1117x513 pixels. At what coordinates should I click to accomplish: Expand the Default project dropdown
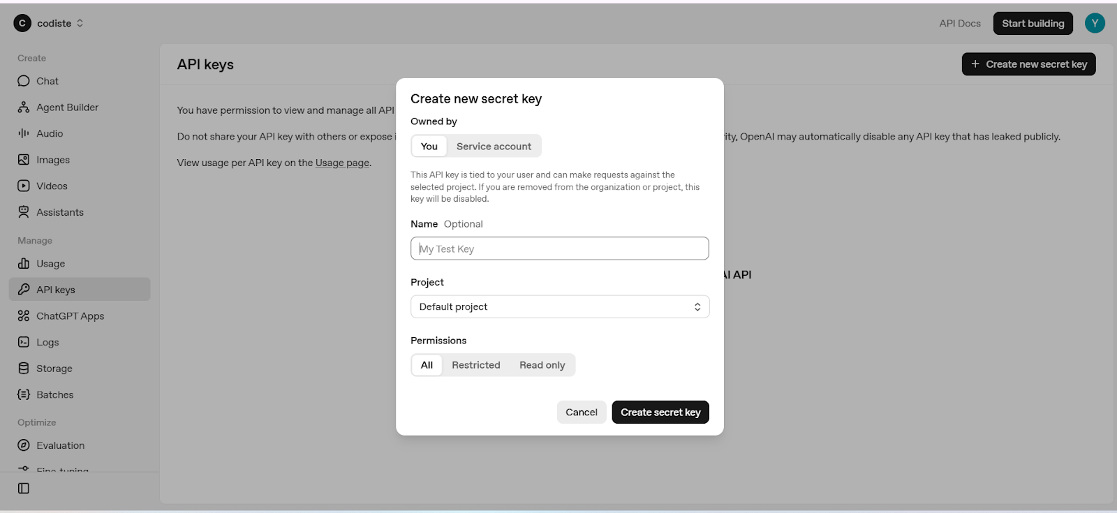560,307
